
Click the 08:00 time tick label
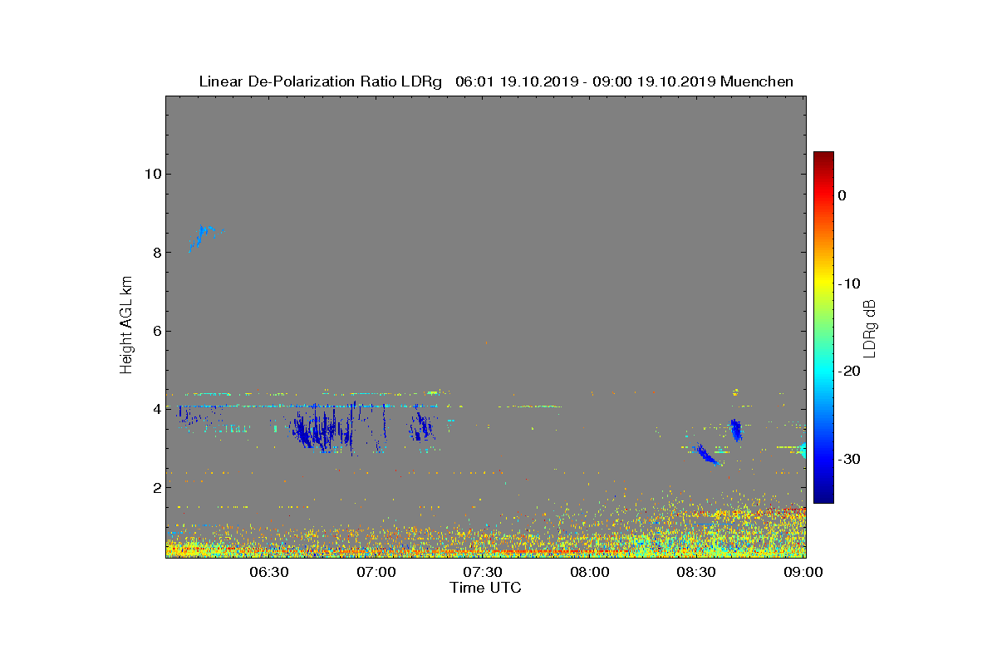tap(590, 572)
